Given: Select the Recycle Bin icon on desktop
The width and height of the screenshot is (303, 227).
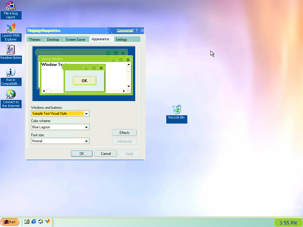Looking at the screenshot, I should click(x=177, y=114).
